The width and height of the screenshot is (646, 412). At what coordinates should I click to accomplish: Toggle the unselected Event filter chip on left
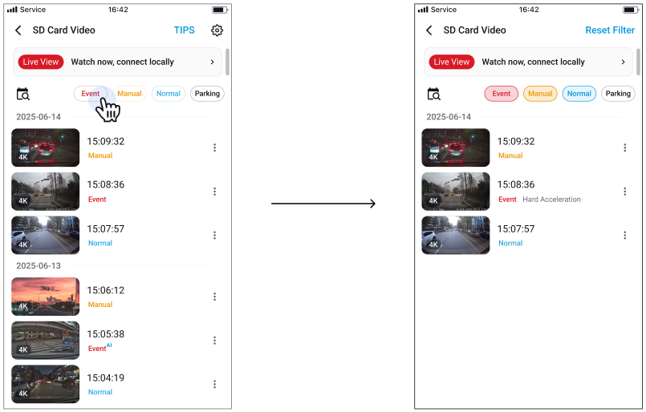(x=90, y=94)
